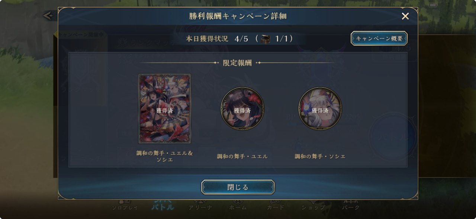Go to the ソロプレイ nav item

[x=125, y=208]
